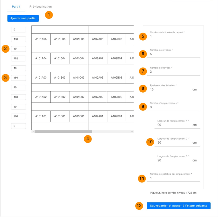The width and height of the screenshot is (218, 217).
Task: Click the orange number 12 marker
Action: pos(139,206)
